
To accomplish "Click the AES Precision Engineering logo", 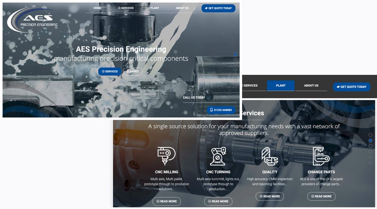I will click(x=32, y=20).
